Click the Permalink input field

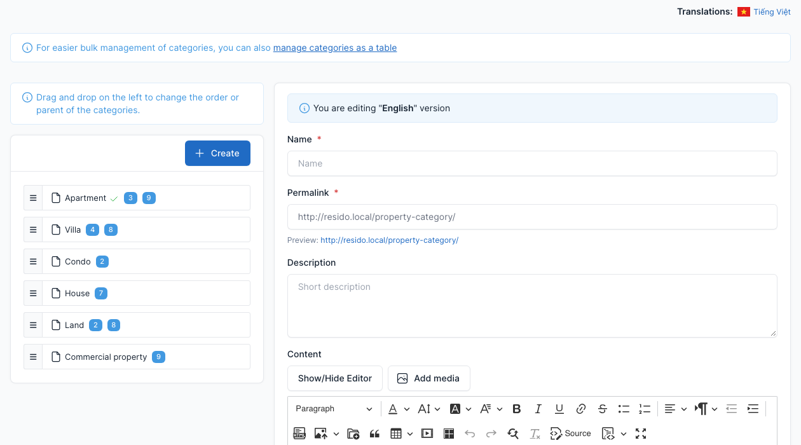(532, 217)
